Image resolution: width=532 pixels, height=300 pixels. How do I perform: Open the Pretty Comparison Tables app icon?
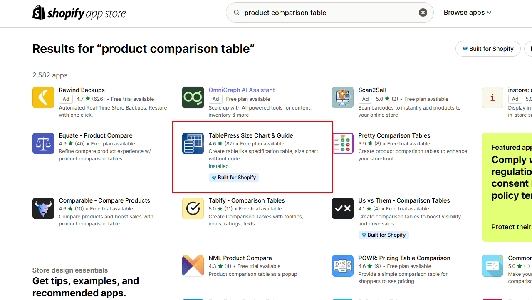(343, 143)
